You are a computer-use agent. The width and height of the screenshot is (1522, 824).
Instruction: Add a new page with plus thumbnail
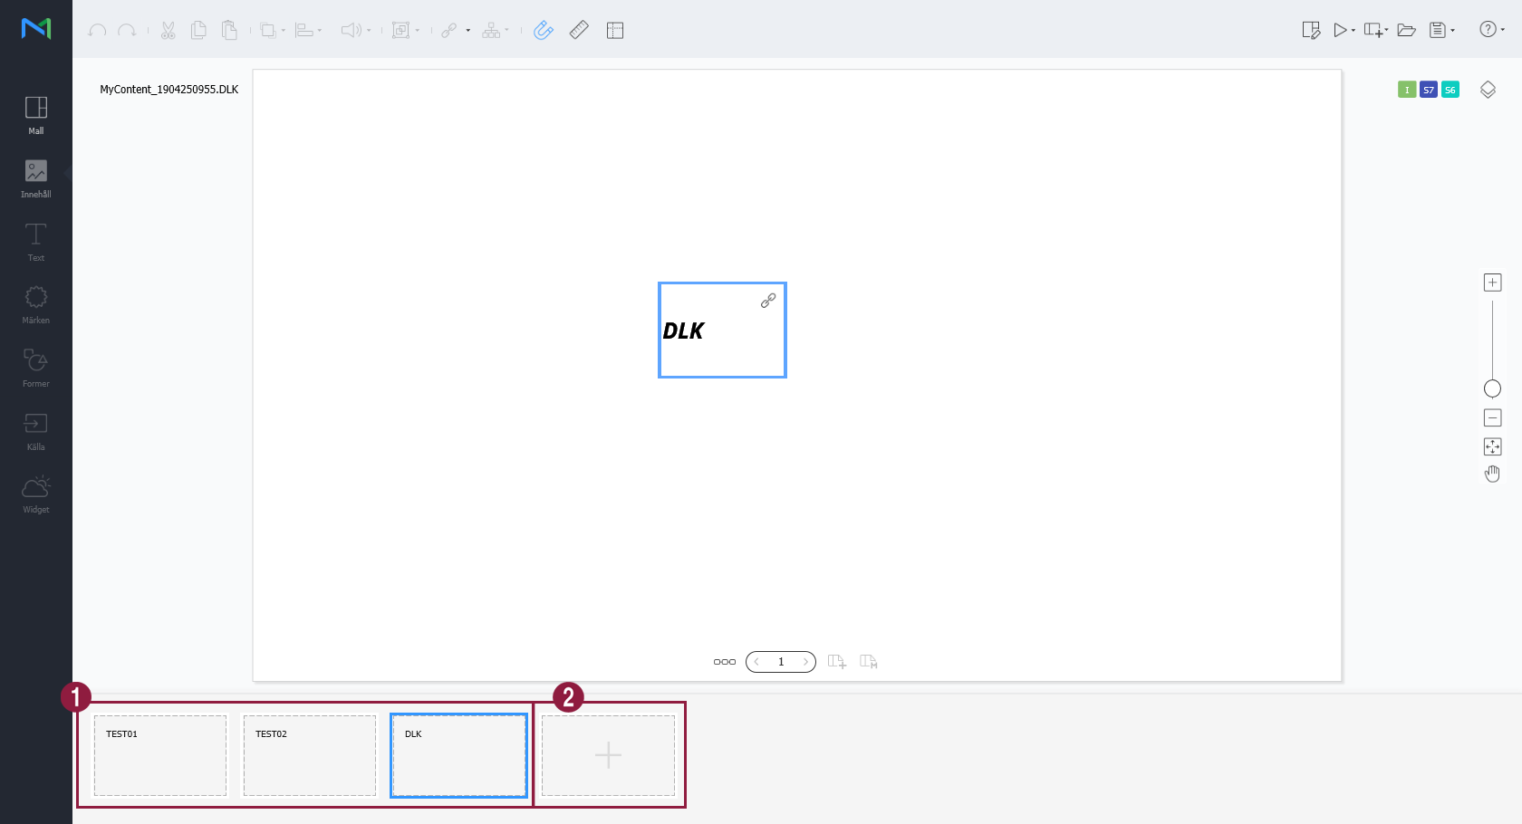pos(608,755)
